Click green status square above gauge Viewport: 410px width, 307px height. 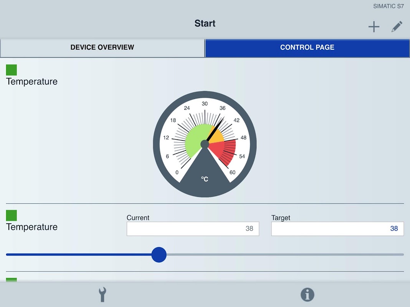[x=12, y=70]
